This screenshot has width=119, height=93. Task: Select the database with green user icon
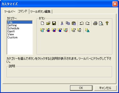(x=87, y=30)
